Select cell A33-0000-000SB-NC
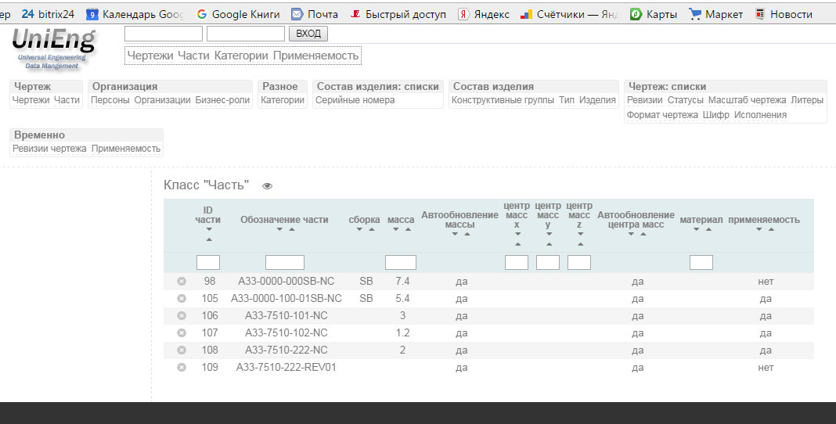This screenshot has width=836, height=424. click(286, 282)
